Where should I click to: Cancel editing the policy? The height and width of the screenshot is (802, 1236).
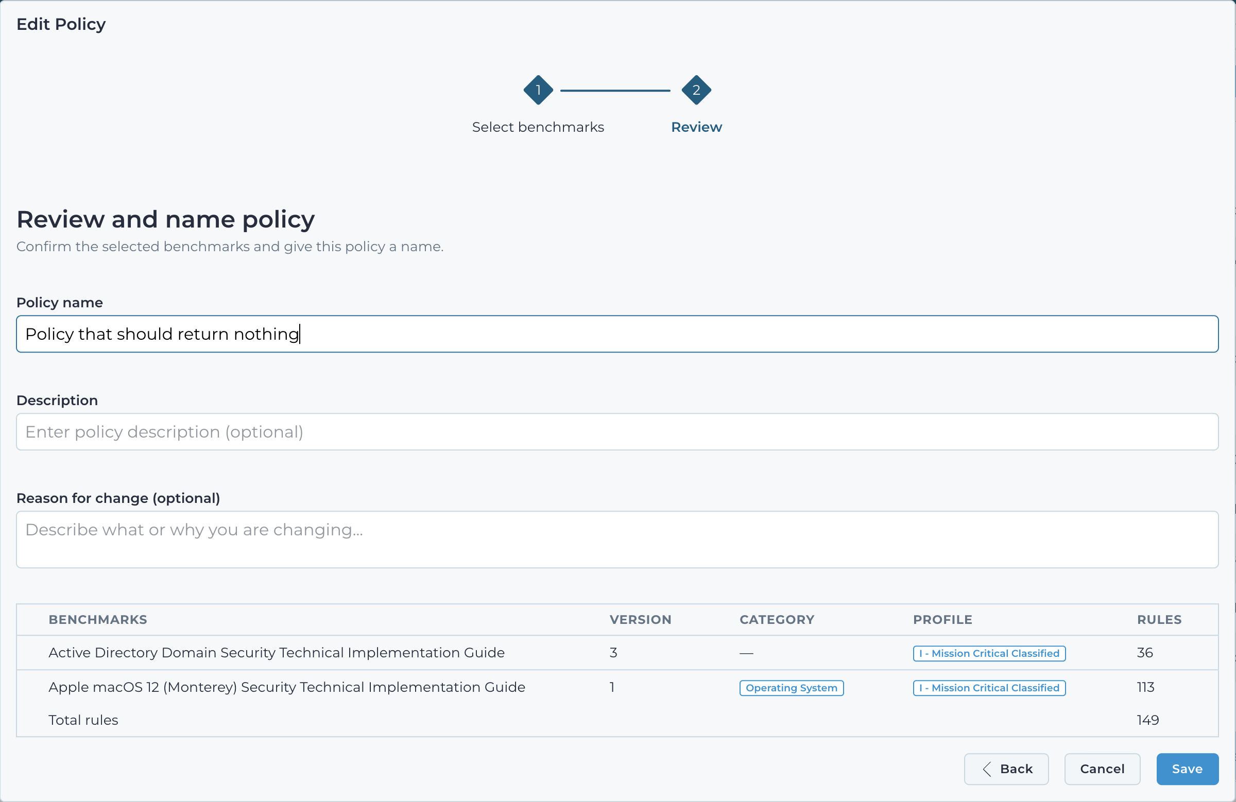1102,769
